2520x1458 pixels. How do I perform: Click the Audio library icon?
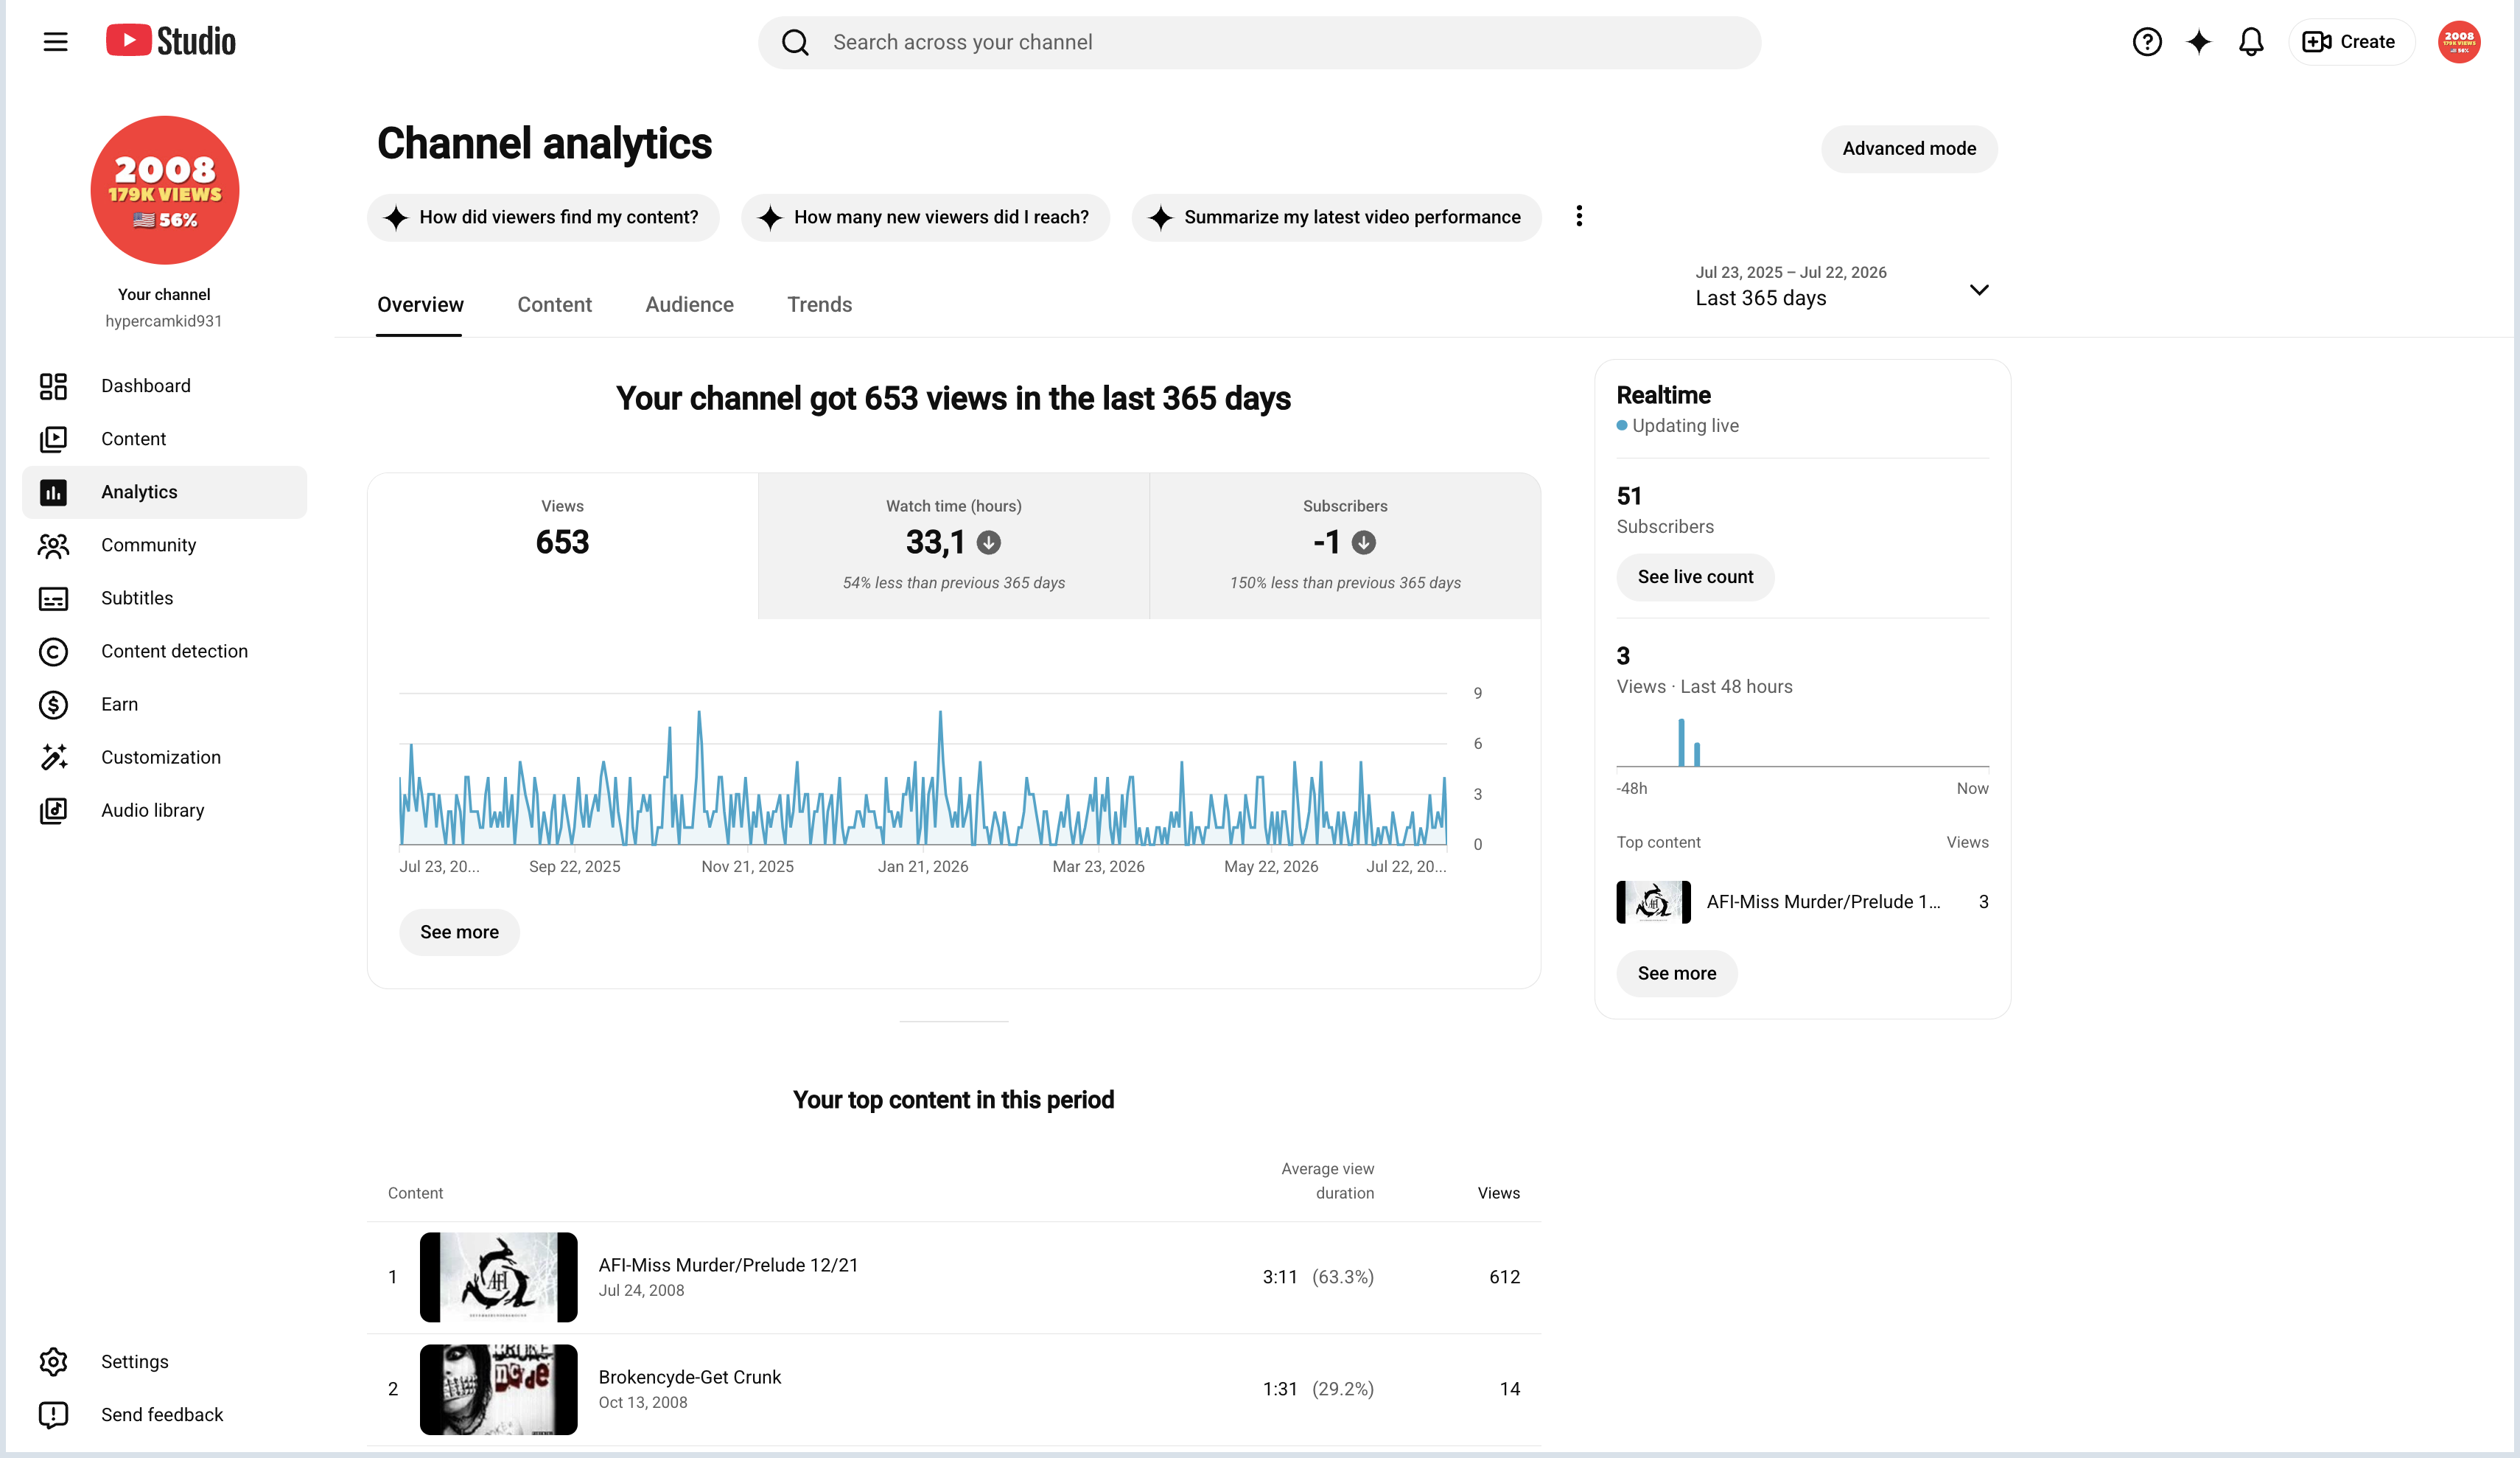53,811
